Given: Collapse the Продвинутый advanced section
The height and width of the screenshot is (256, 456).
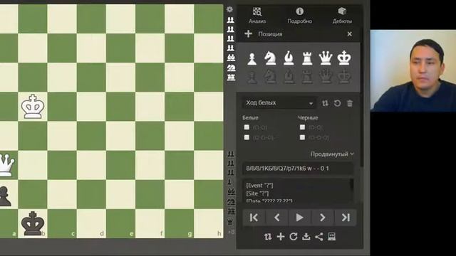Looking at the screenshot, I should (332, 154).
